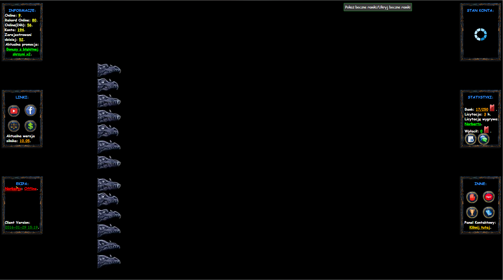Click the loading spinner in Stan Konta

[x=480, y=34]
